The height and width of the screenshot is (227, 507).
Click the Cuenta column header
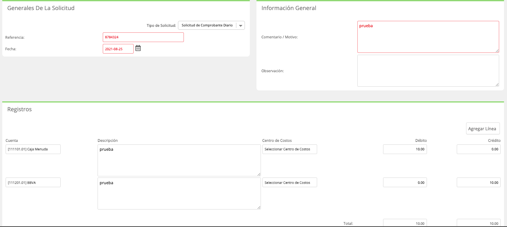(12, 141)
